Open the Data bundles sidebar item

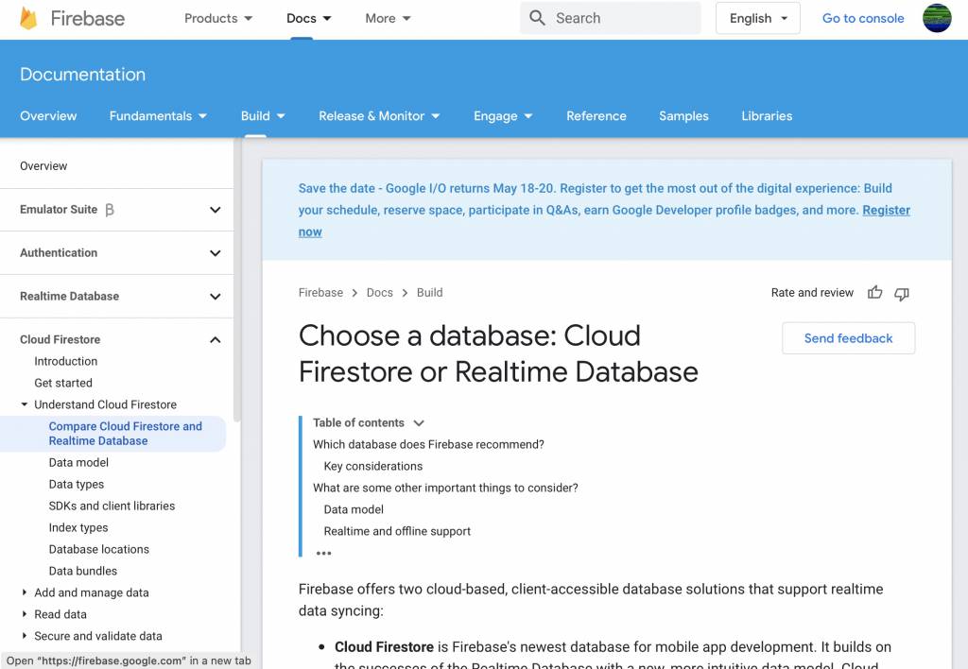pyautogui.click(x=83, y=571)
